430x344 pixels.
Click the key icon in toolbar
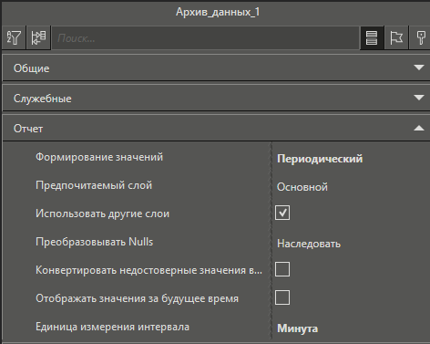(421, 37)
